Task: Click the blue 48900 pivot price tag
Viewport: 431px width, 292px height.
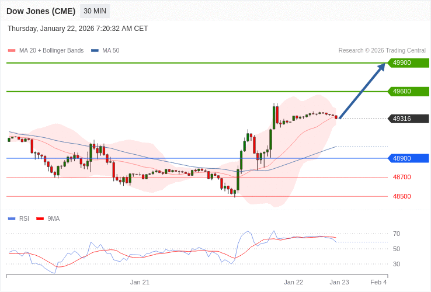Action: [408, 158]
